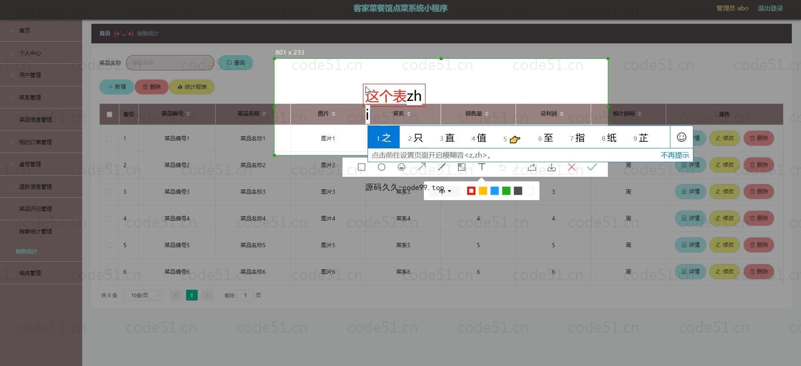The image size is (801, 366).
Task: Select the text annotation tool
Action: point(482,167)
